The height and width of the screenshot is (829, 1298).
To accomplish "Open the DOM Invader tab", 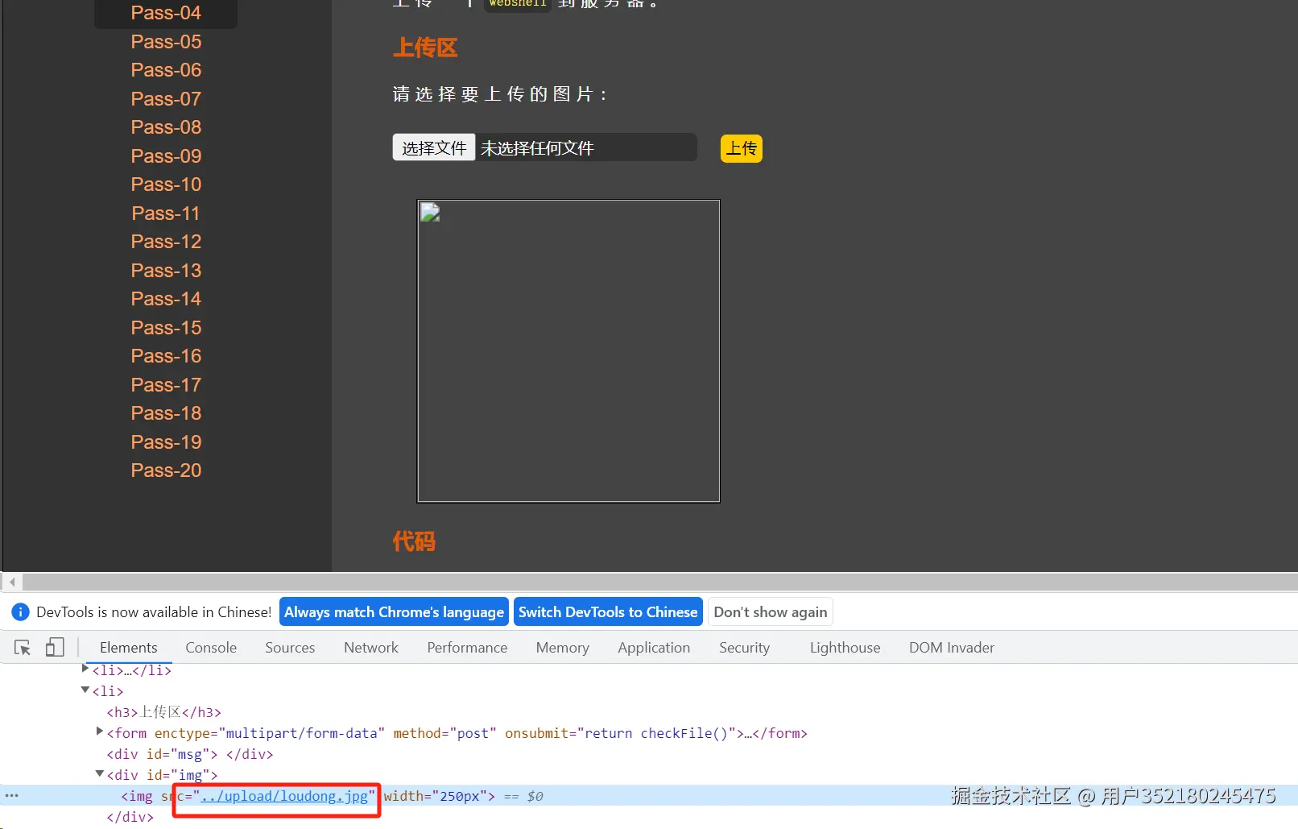I will 952,648.
